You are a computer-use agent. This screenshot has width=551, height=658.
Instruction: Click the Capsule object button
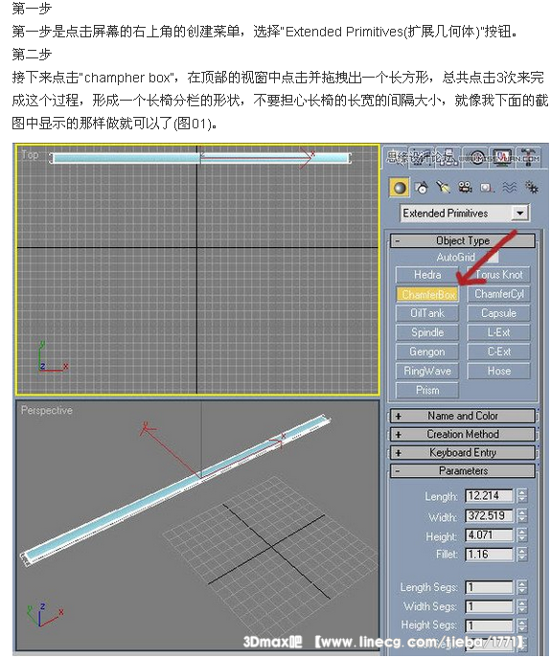(x=499, y=313)
